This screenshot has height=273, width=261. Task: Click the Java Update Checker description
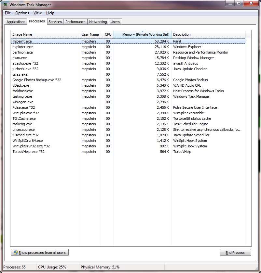click(190, 69)
